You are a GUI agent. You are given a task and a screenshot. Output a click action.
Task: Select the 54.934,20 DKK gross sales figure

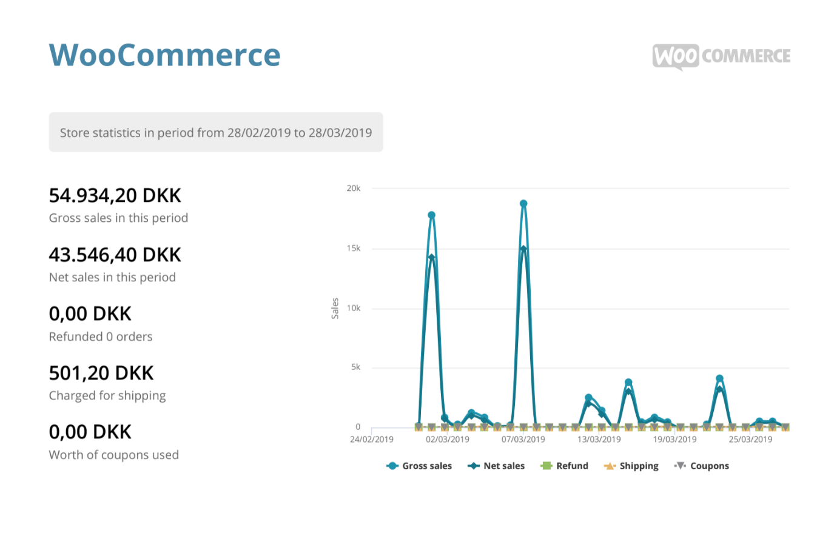tap(115, 195)
